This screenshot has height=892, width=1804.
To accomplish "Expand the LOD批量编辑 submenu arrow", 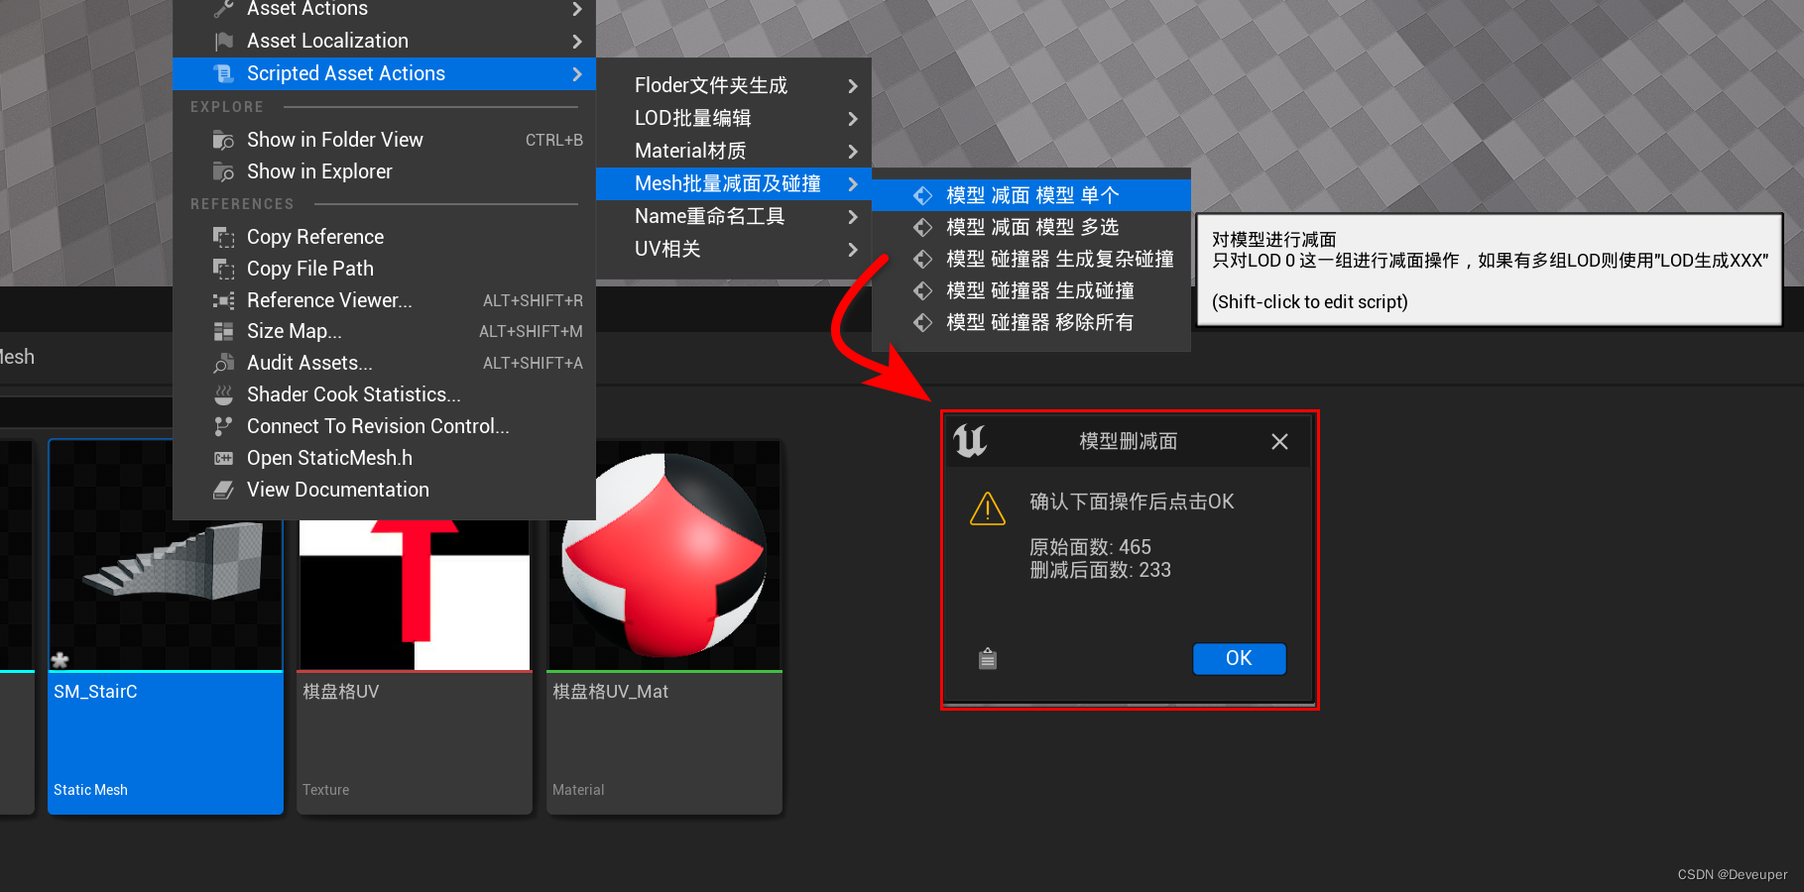I will [x=853, y=119].
